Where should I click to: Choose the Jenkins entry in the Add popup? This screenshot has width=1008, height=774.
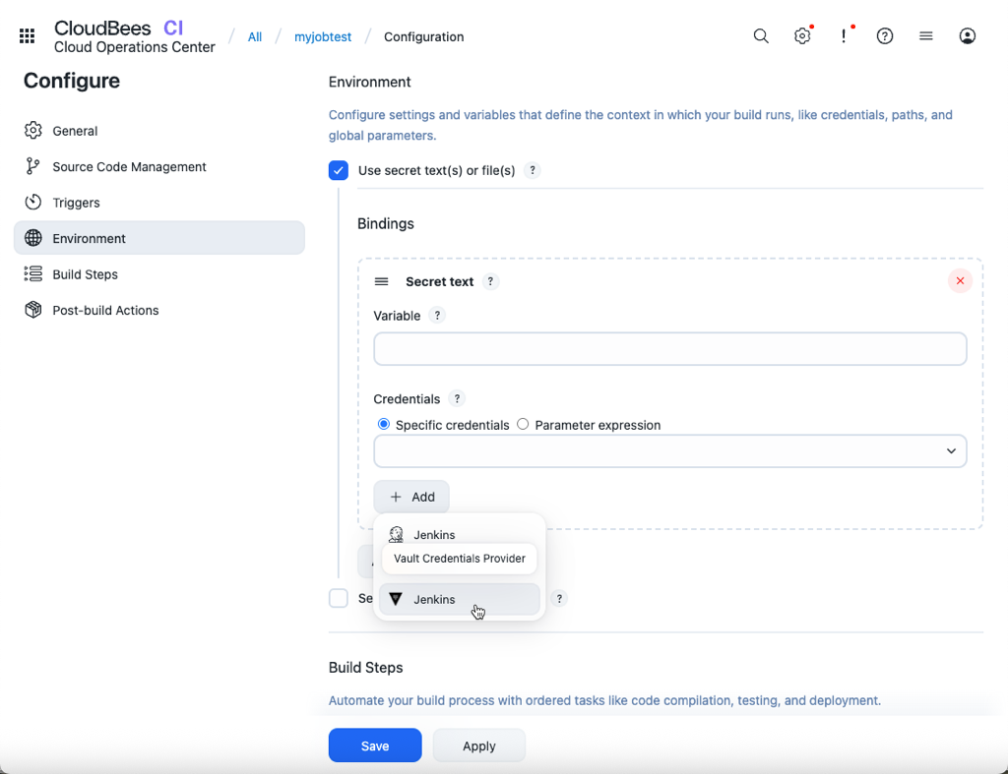click(459, 534)
